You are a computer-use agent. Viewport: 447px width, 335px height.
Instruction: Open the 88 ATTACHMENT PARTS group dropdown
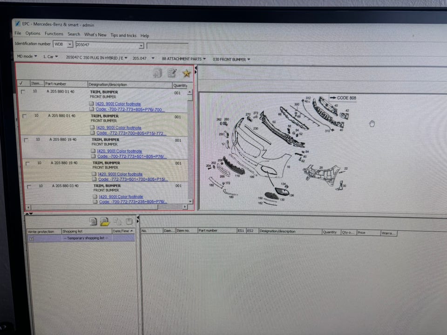tap(183, 59)
